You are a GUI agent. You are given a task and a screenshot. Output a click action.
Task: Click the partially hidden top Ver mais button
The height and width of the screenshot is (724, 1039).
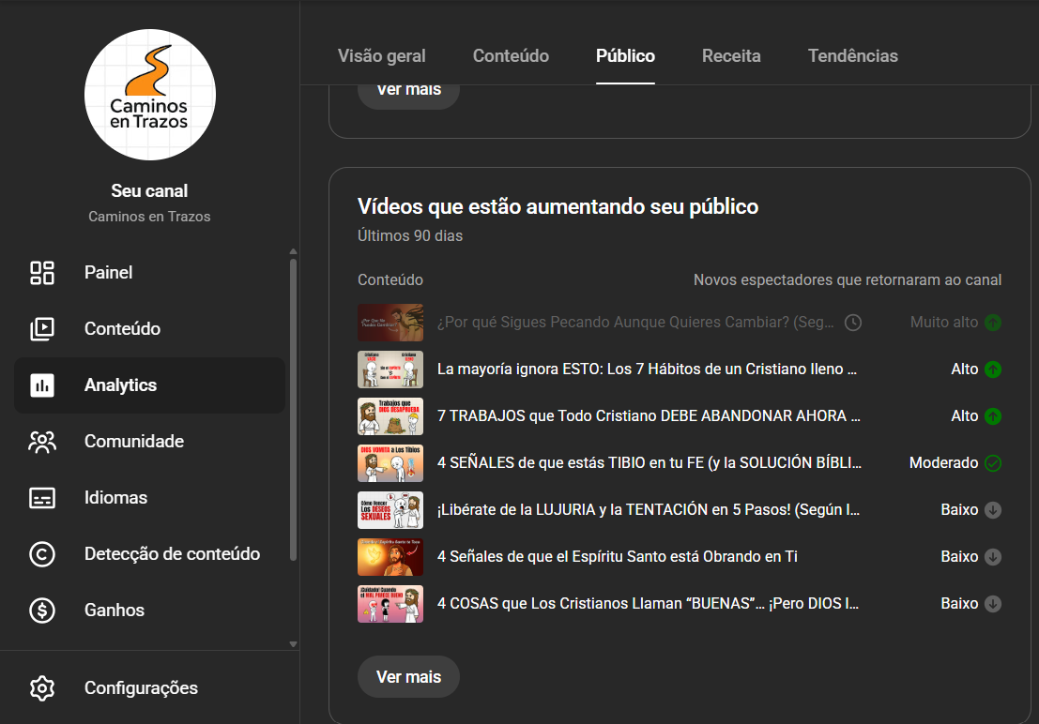point(408,96)
